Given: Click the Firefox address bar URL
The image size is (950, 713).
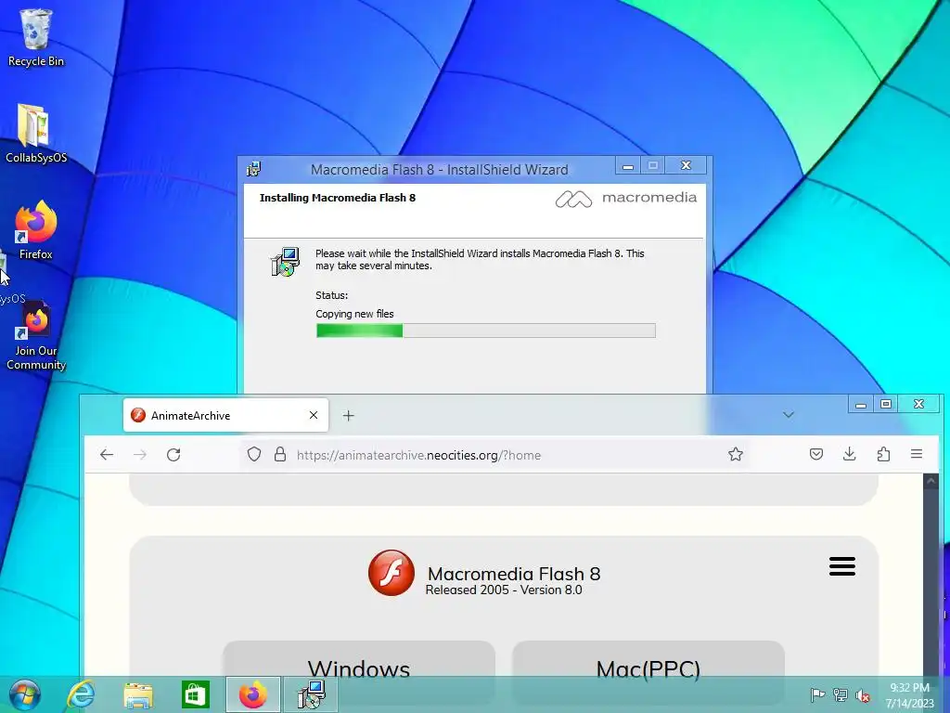Looking at the screenshot, I should (x=418, y=455).
